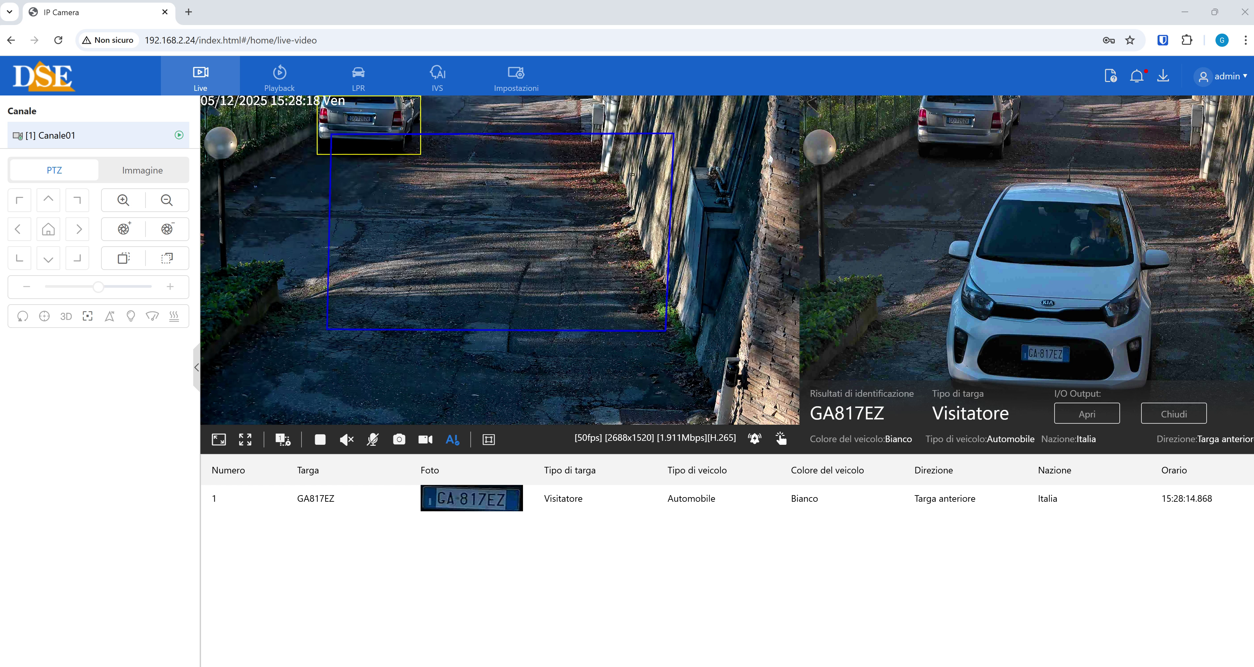
Task: Enter fullscreen video mode
Action: coord(245,440)
